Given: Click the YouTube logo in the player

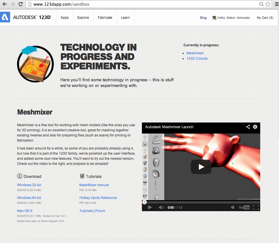Looking at the screenshot, I should pos(244,207).
